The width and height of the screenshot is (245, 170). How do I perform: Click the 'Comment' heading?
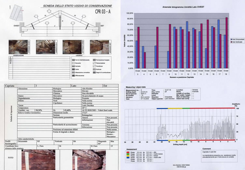[207, 149]
